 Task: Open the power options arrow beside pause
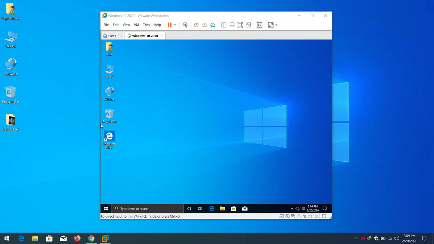[175, 25]
